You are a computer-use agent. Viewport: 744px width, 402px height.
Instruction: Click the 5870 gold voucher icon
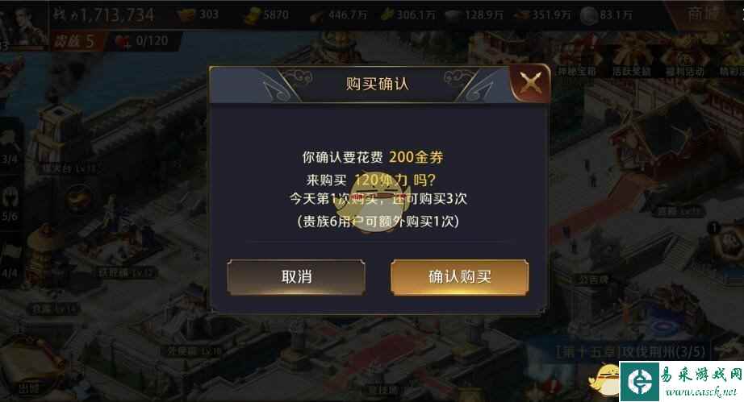point(253,16)
